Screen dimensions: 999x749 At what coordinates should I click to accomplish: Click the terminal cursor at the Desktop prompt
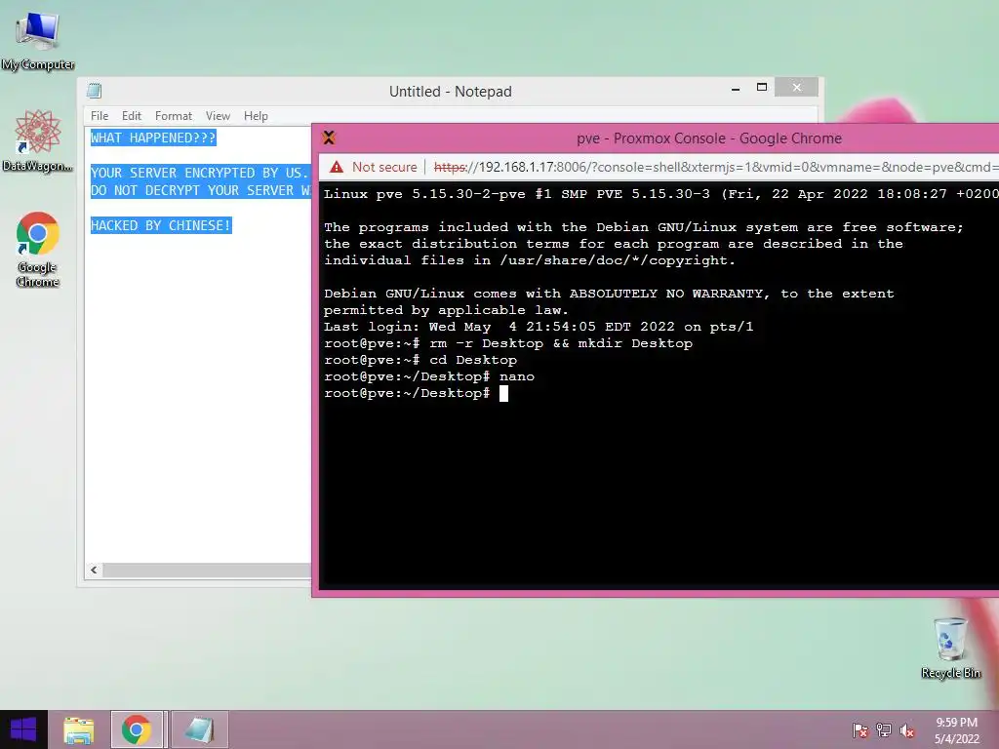(x=503, y=394)
